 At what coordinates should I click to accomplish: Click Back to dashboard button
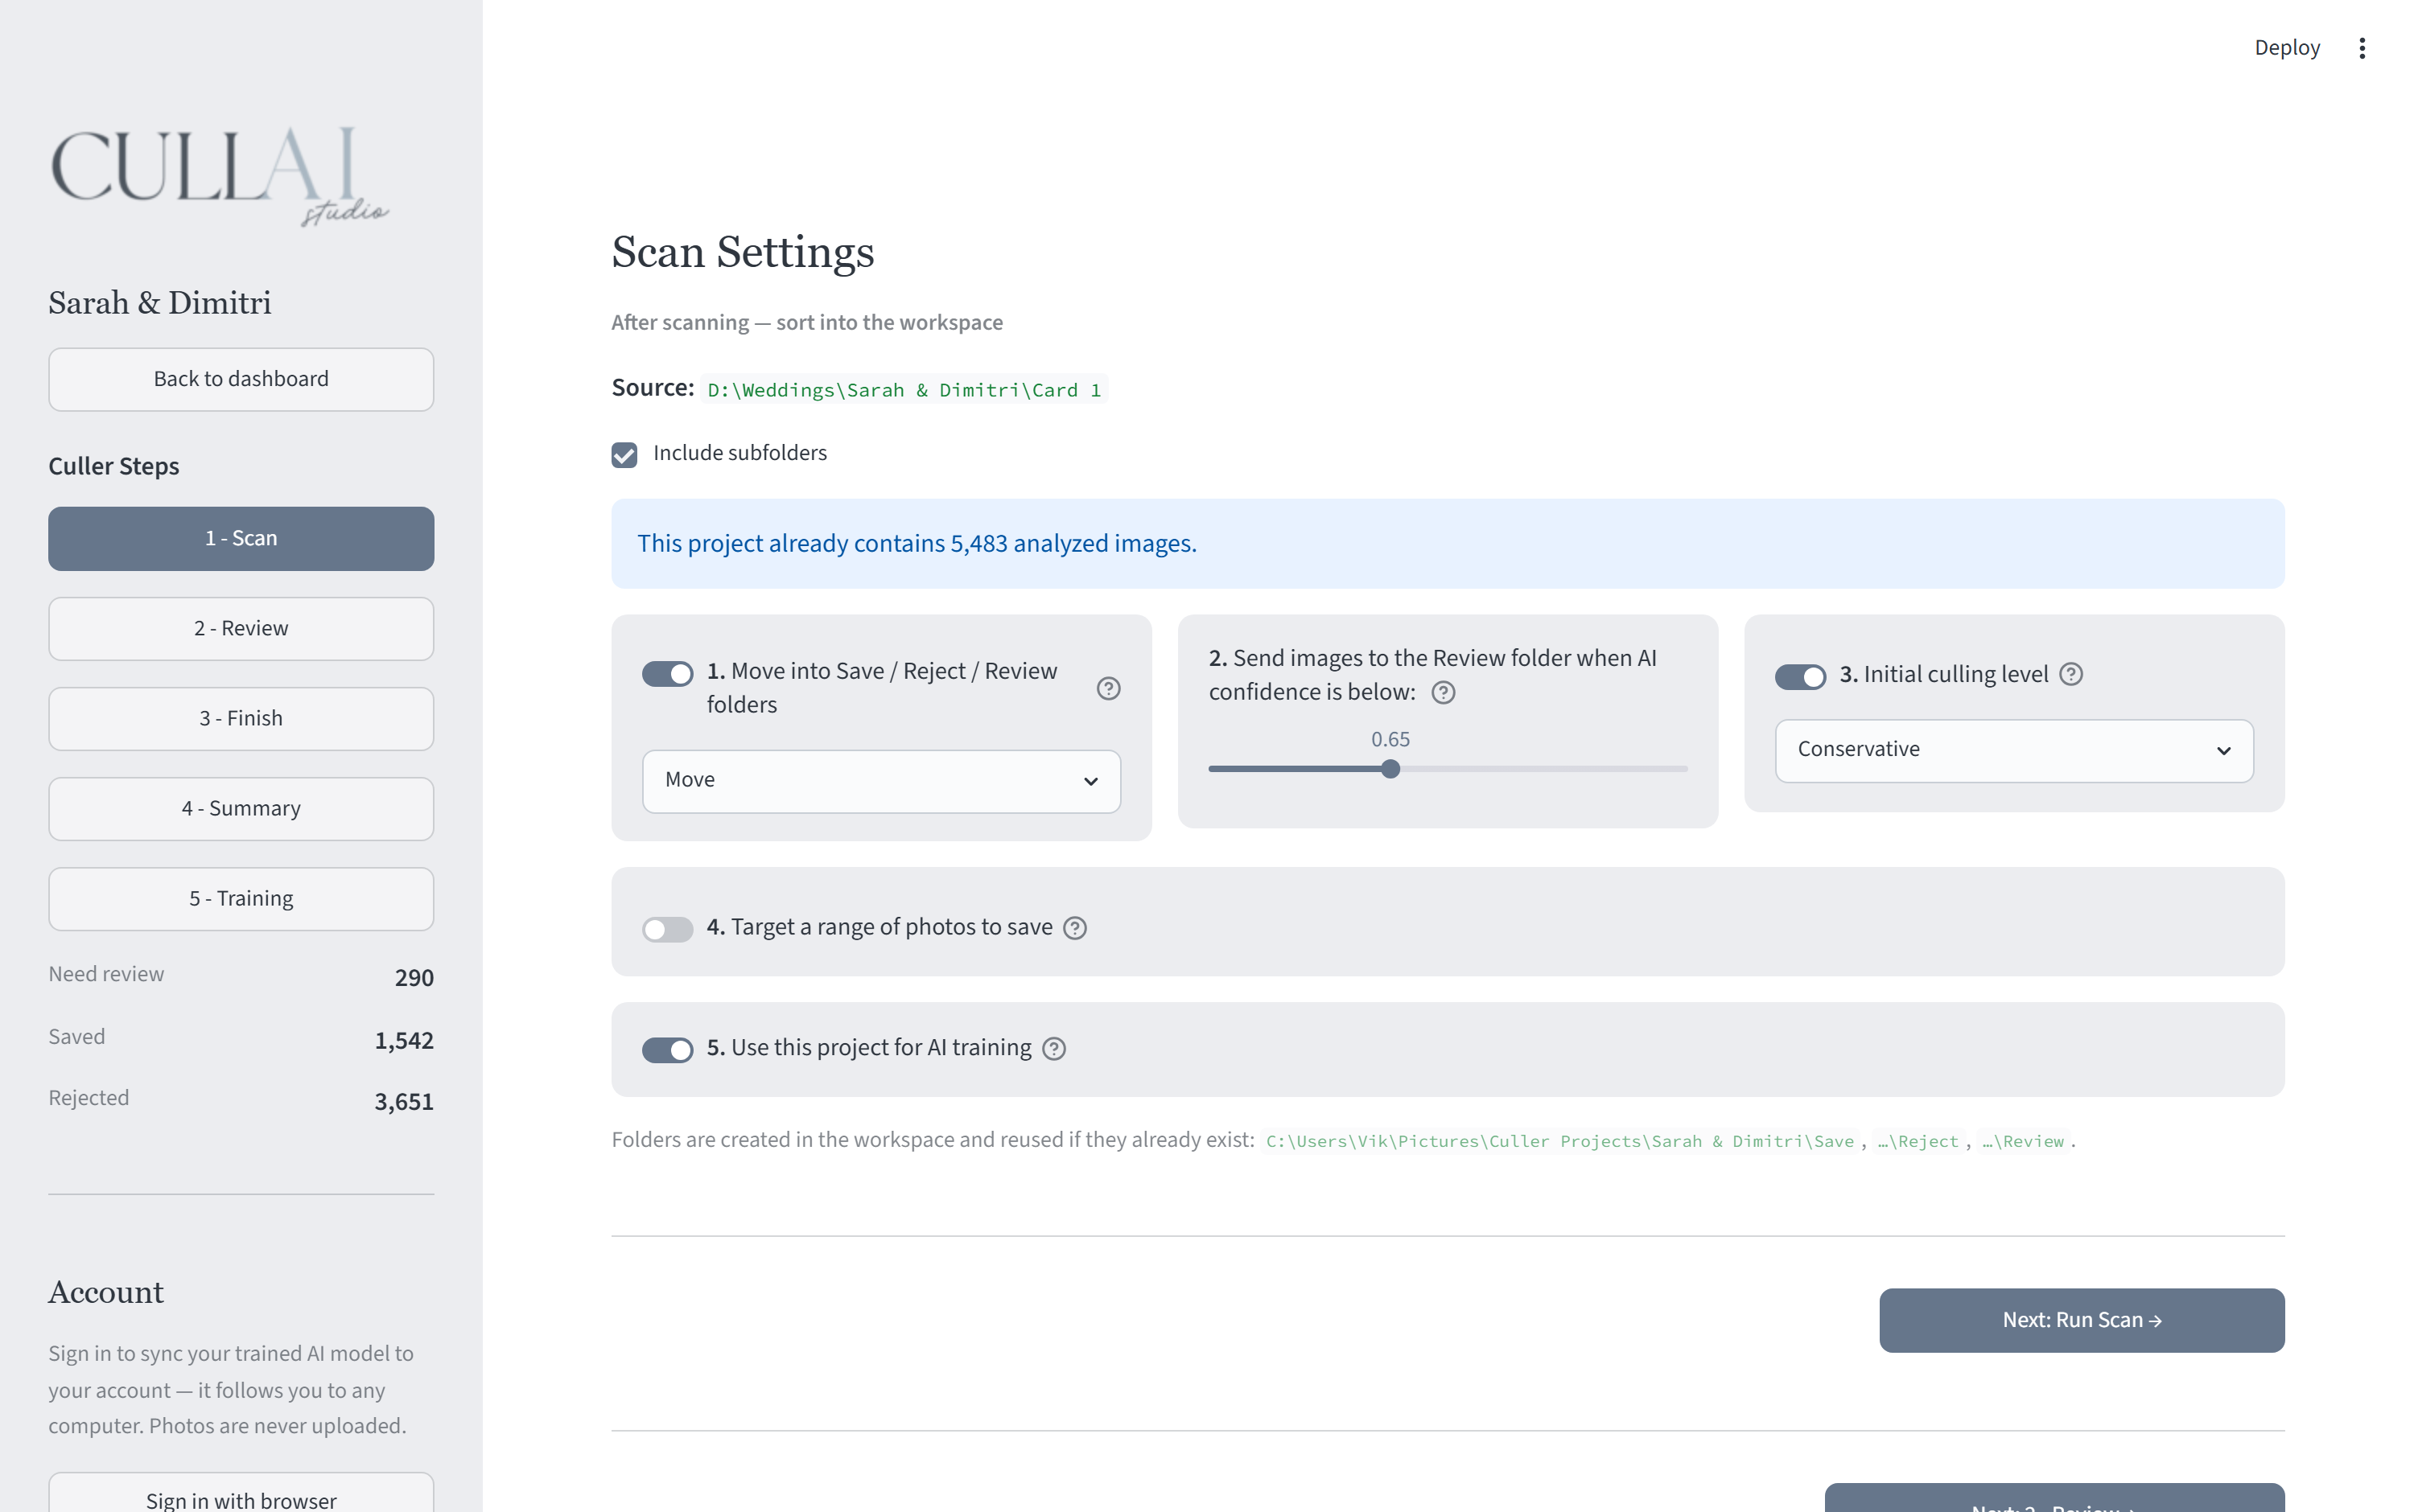pyautogui.click(x=241, y=379)
